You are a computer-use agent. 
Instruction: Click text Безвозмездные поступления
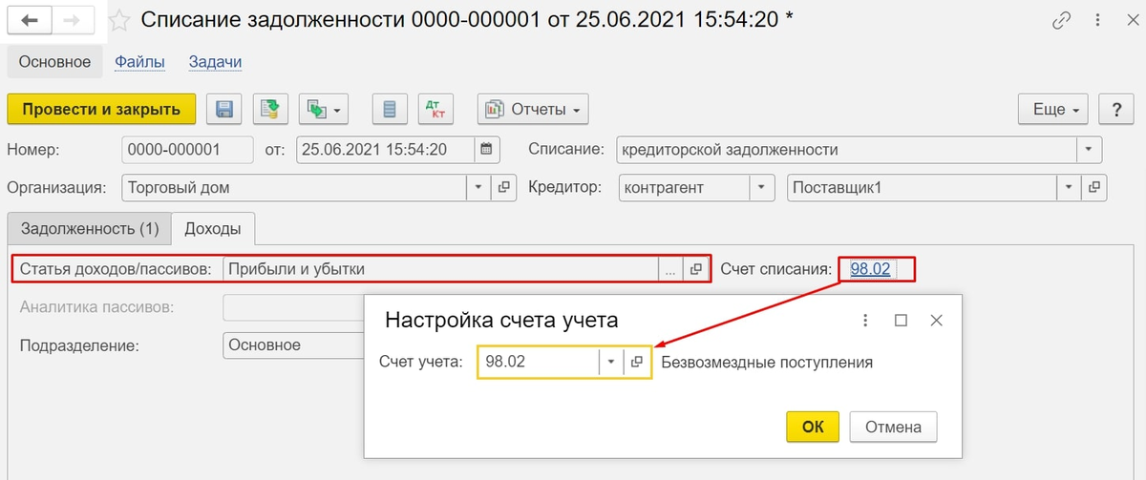(767, 363)
